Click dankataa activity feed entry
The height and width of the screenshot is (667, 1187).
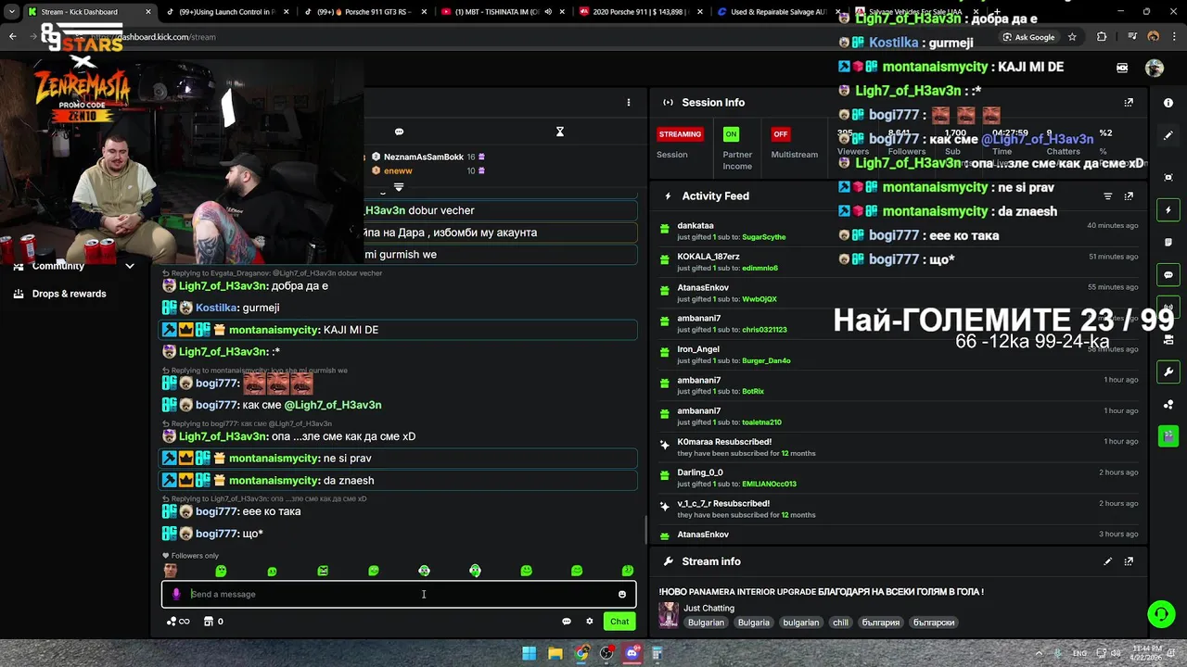899,231
